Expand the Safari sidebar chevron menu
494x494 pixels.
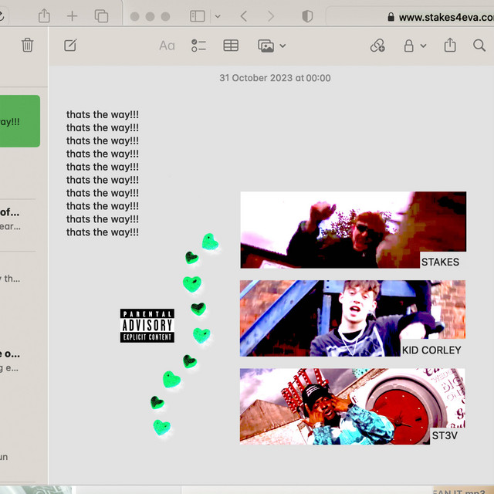[x=218, y=16]
